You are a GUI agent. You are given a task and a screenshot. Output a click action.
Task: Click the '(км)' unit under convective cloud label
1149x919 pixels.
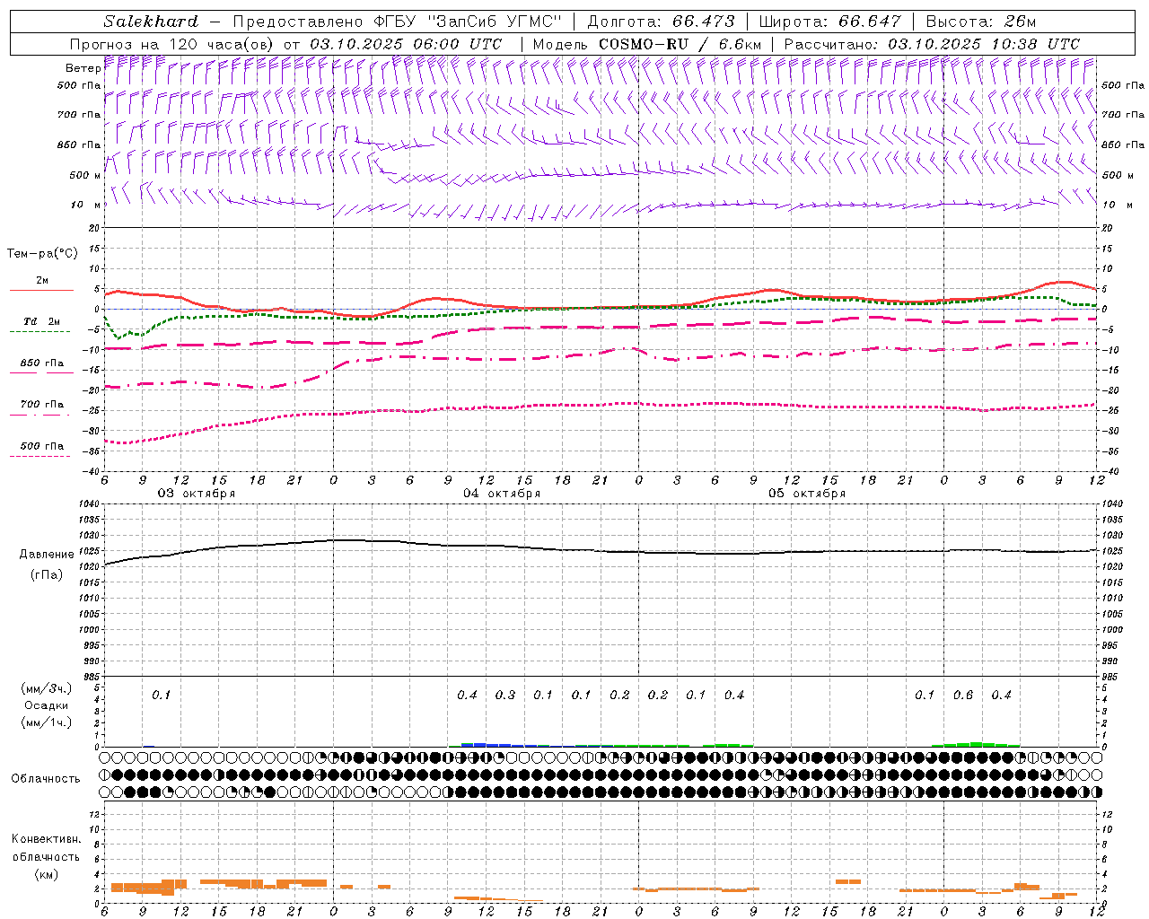47,874
